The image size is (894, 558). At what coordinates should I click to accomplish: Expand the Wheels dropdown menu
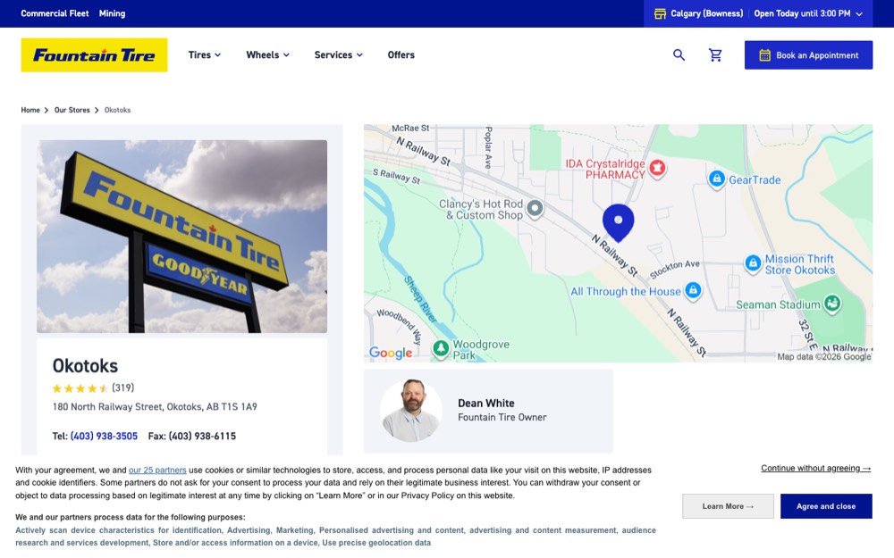pyautogui.click(x=268, y=55)
